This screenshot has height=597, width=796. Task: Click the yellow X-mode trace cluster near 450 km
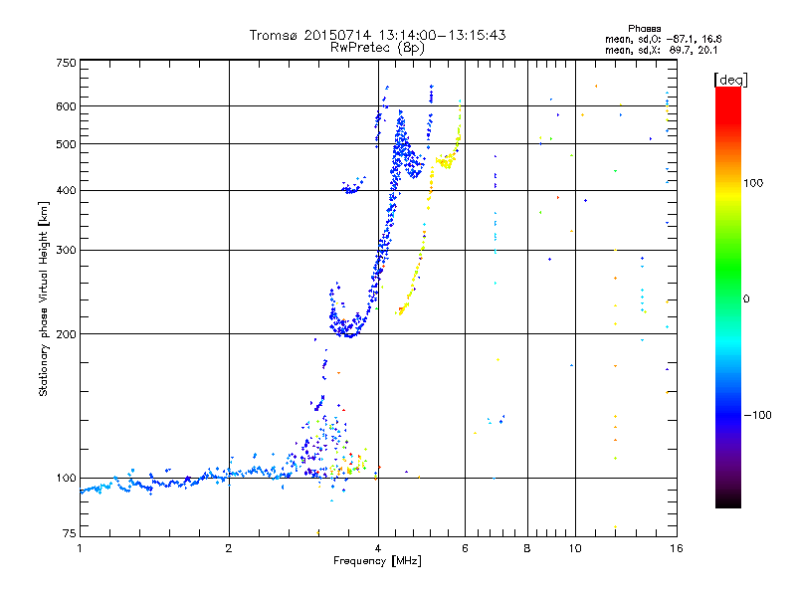pos(445,162)
